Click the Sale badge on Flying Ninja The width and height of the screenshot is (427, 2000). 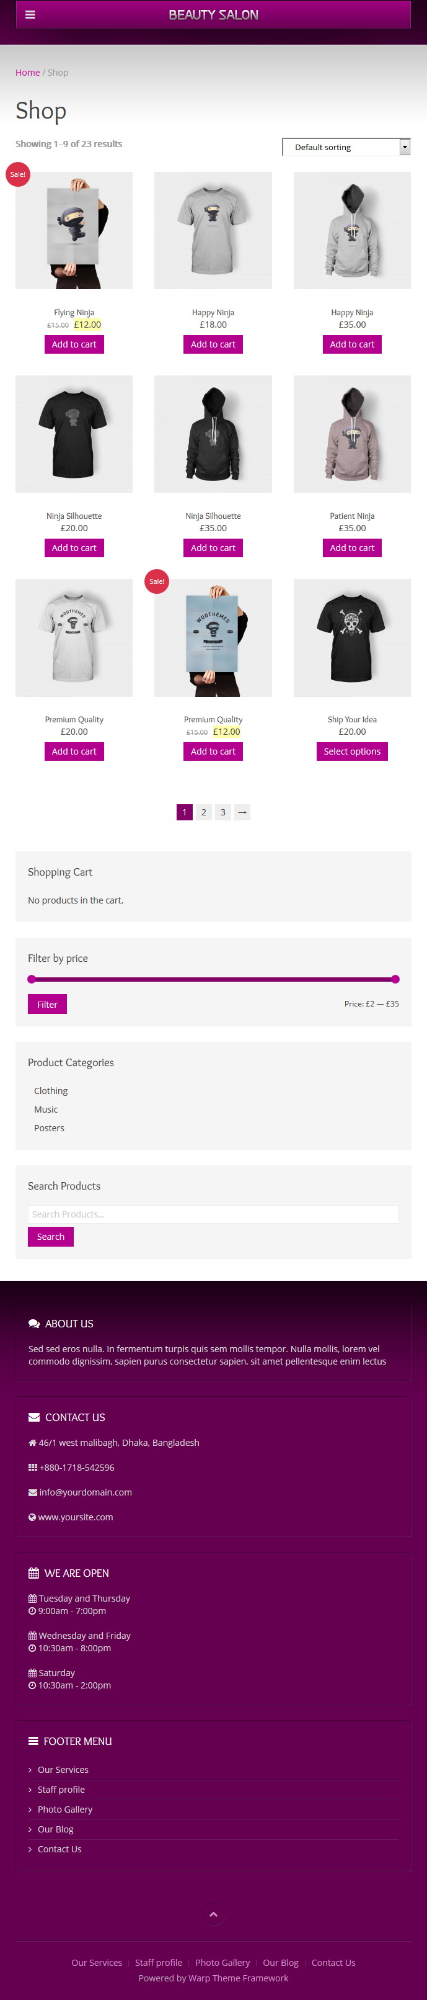coord(18,174)
